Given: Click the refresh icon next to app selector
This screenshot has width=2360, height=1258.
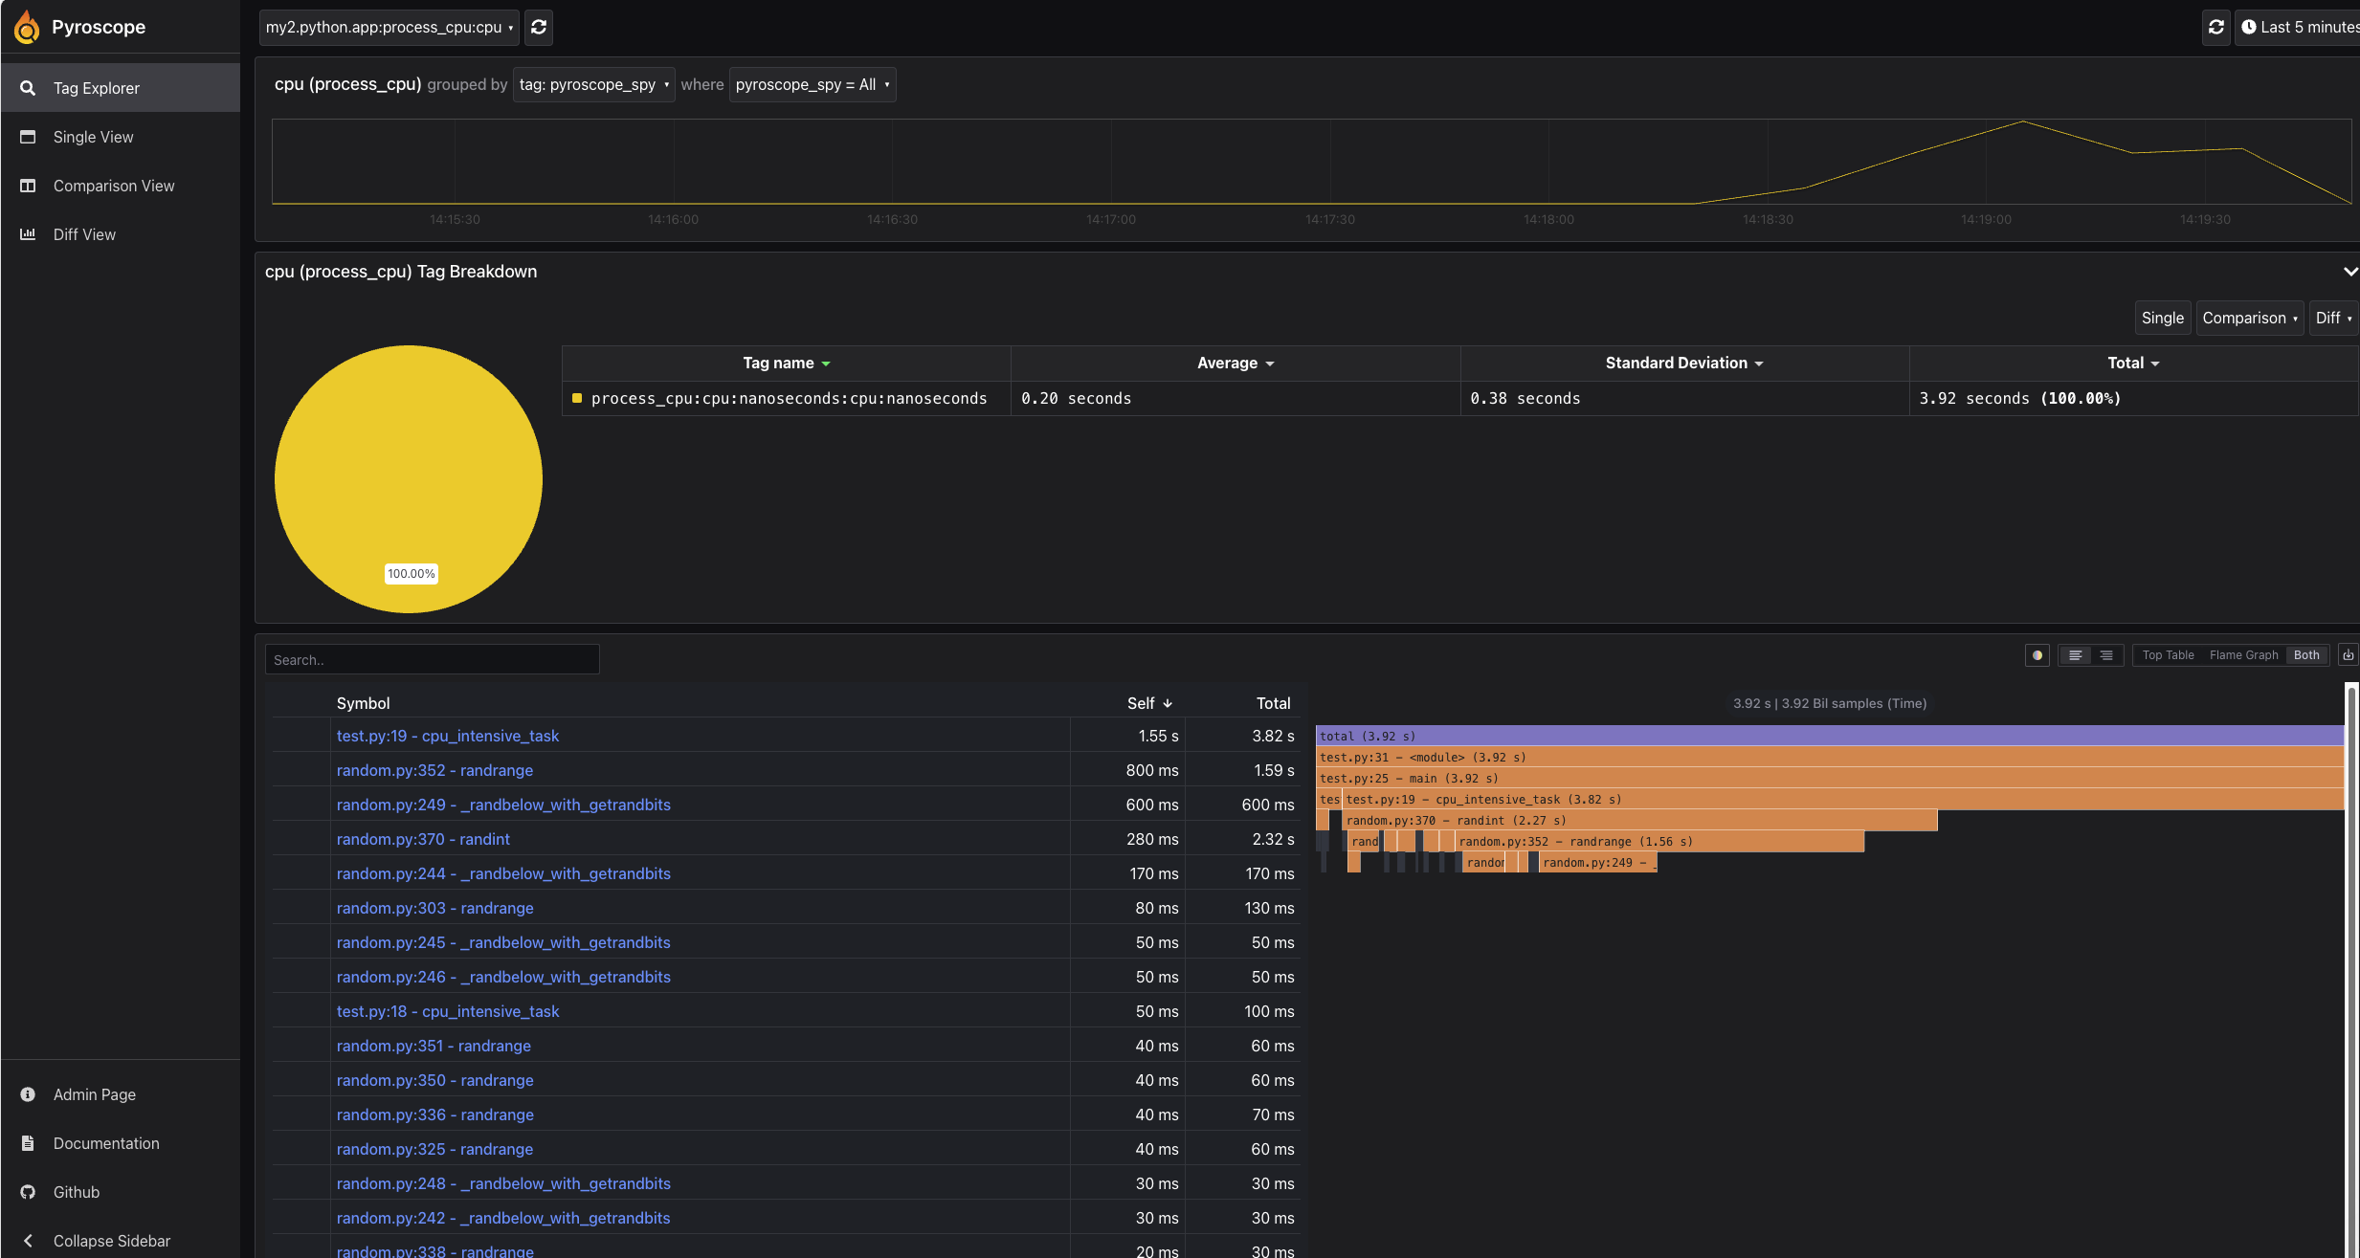Looking at the screenshot, I should pyautogui.click(x=538, y=28).
